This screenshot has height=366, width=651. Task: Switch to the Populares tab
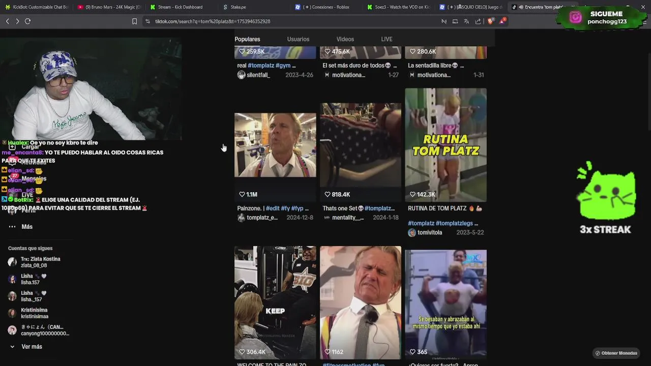[247, 39]
